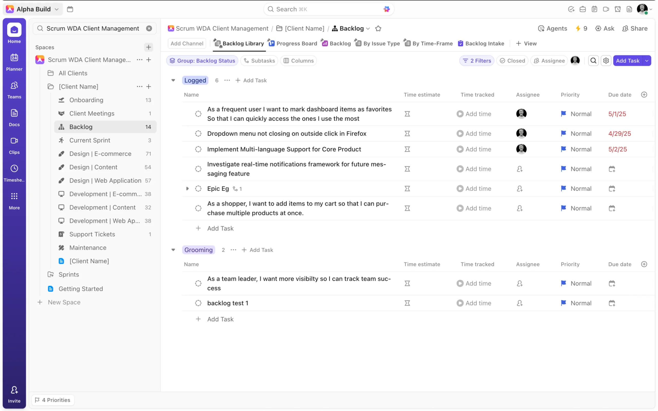658x411 pixels.
Task: Collapse the Logged group
Action: click(x=173, y=80)
